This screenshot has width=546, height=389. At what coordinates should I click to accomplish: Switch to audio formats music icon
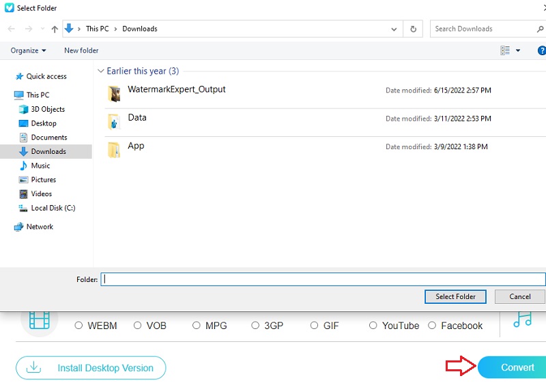[522, 320]
